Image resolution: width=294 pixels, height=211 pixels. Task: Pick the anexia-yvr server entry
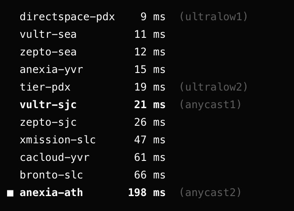51,69
